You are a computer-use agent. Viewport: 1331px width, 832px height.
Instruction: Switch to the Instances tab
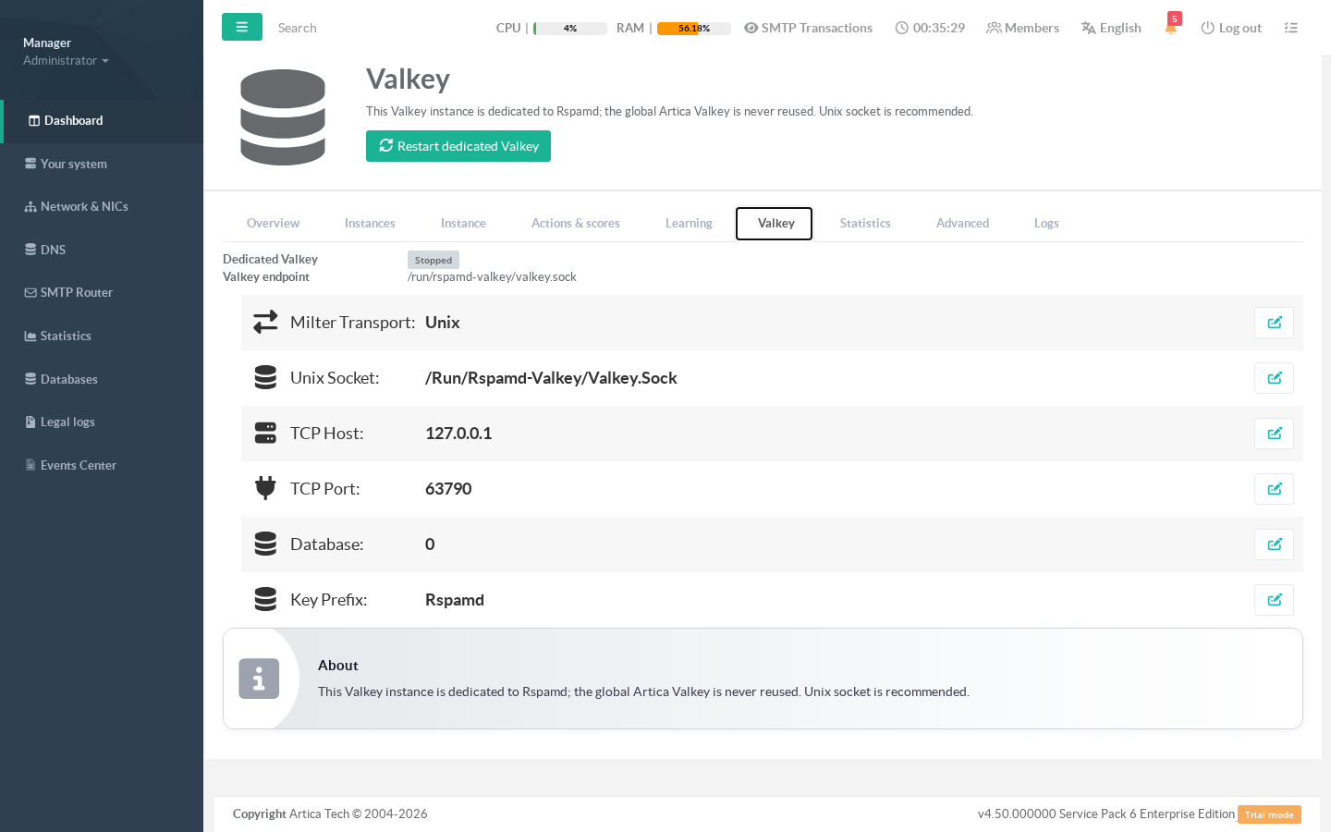tap(370, 223)
